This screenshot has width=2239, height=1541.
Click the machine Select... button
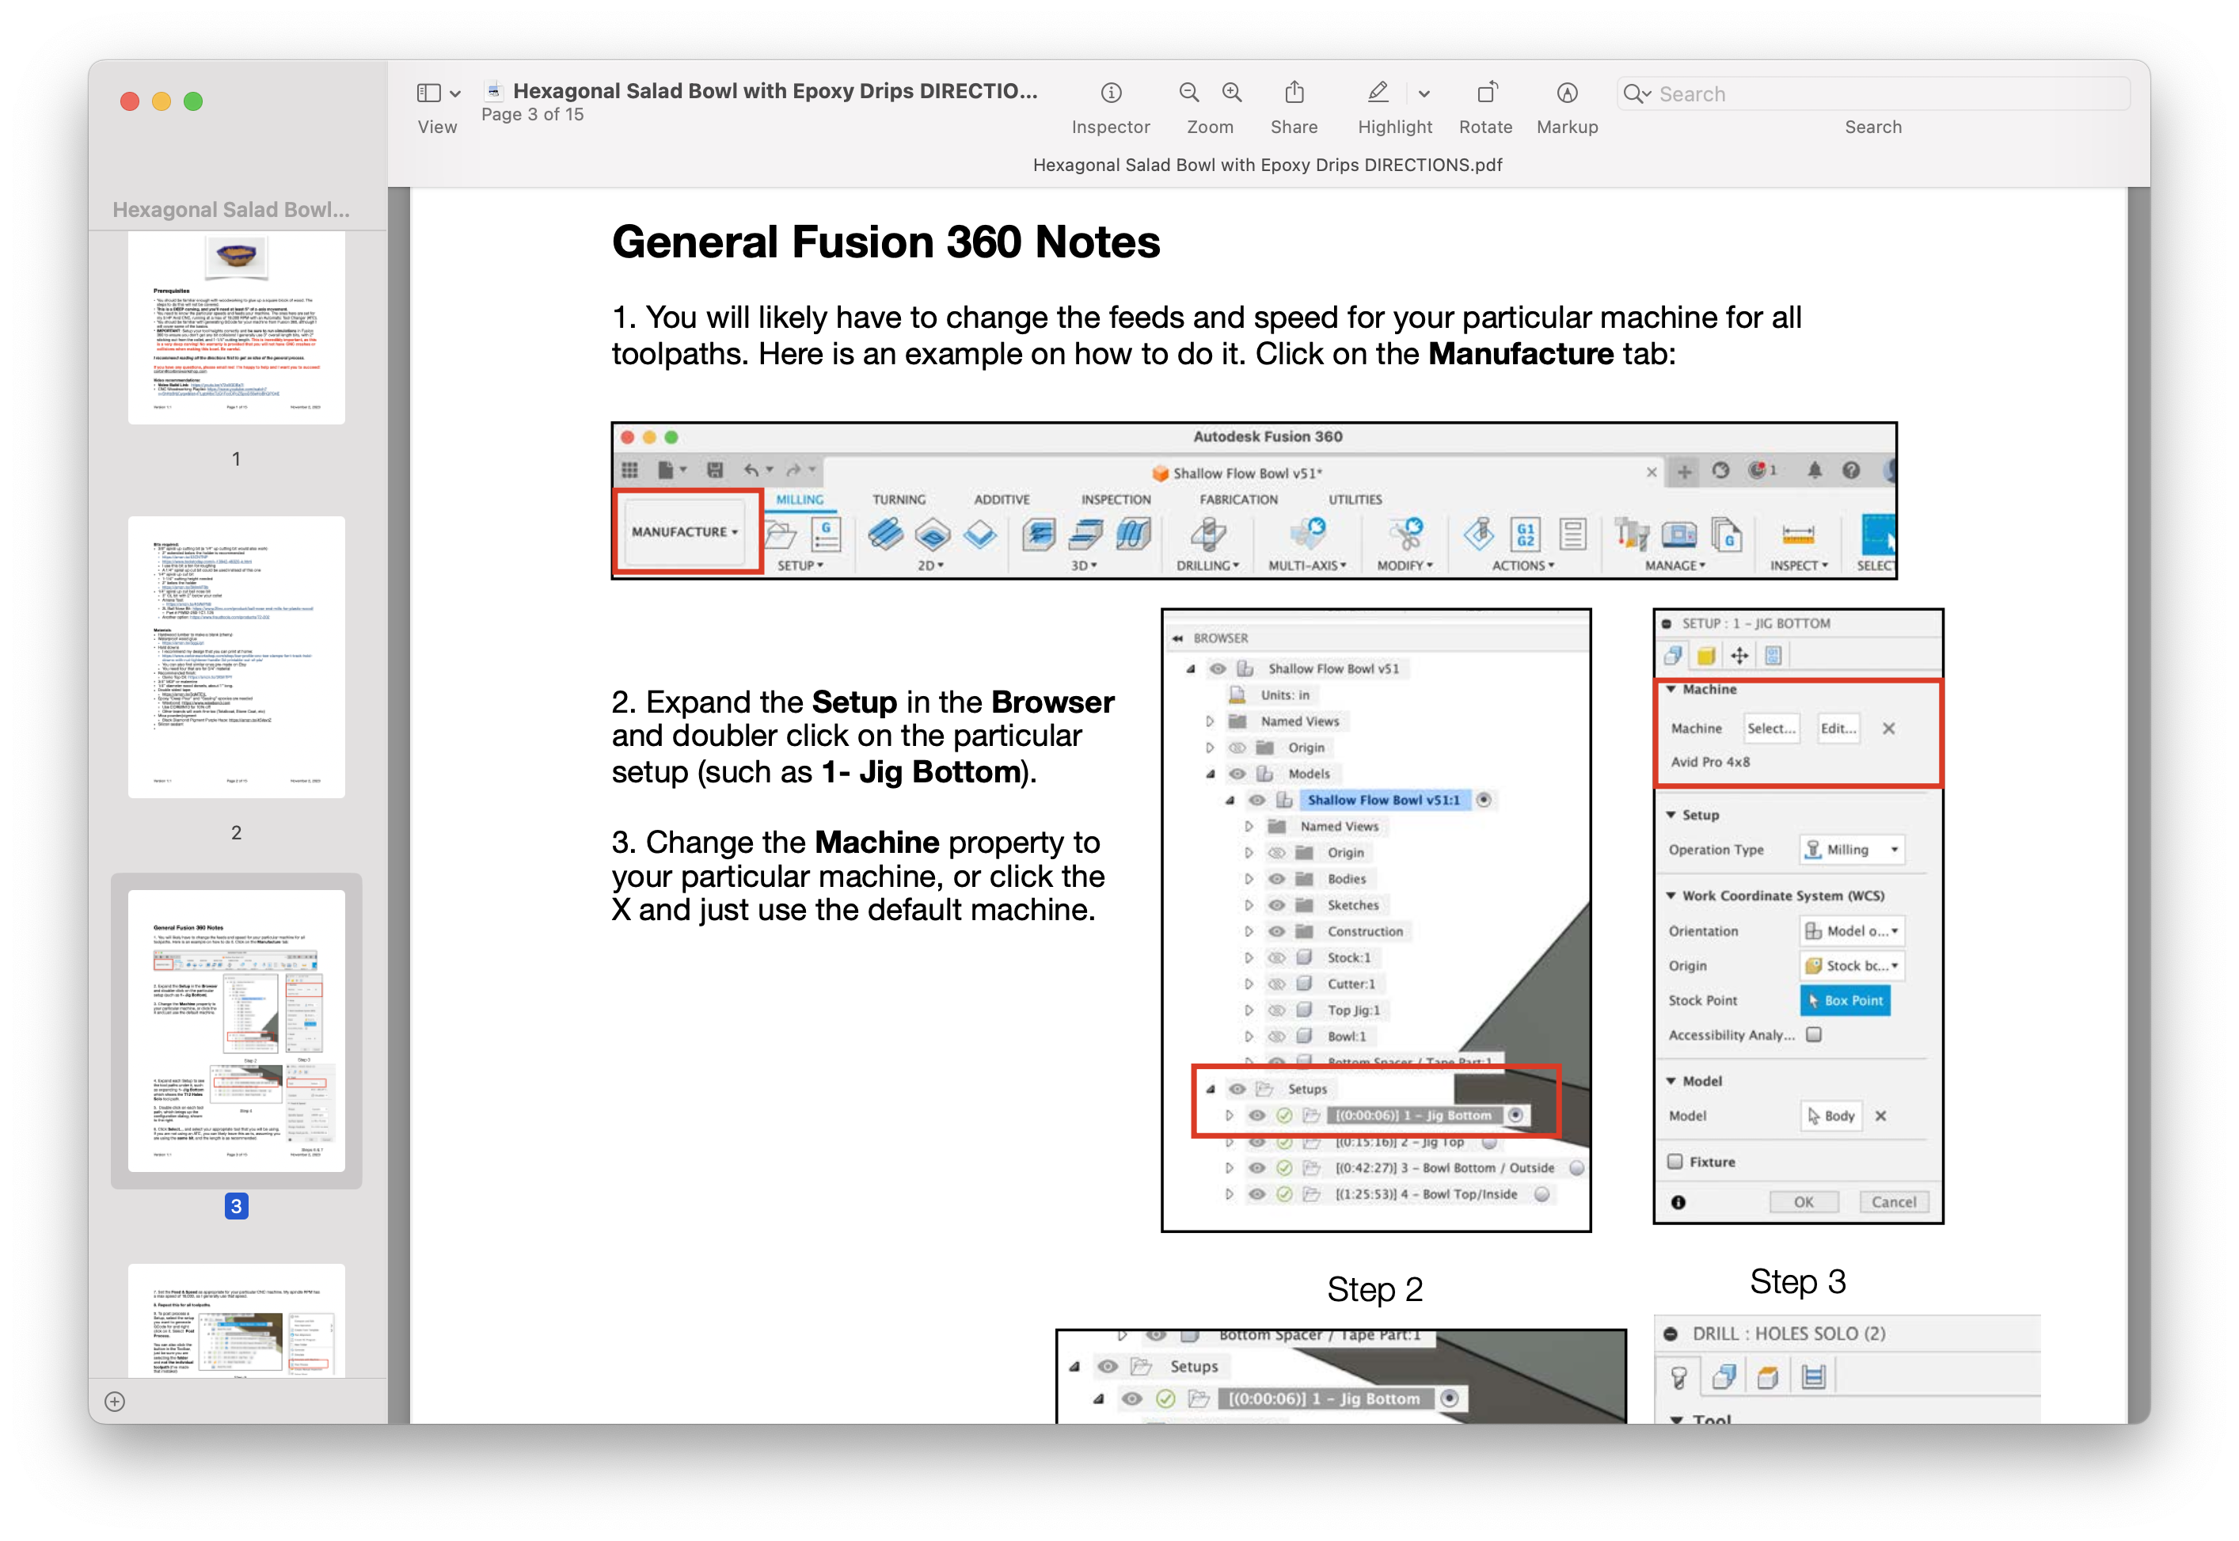point(1772,728)
